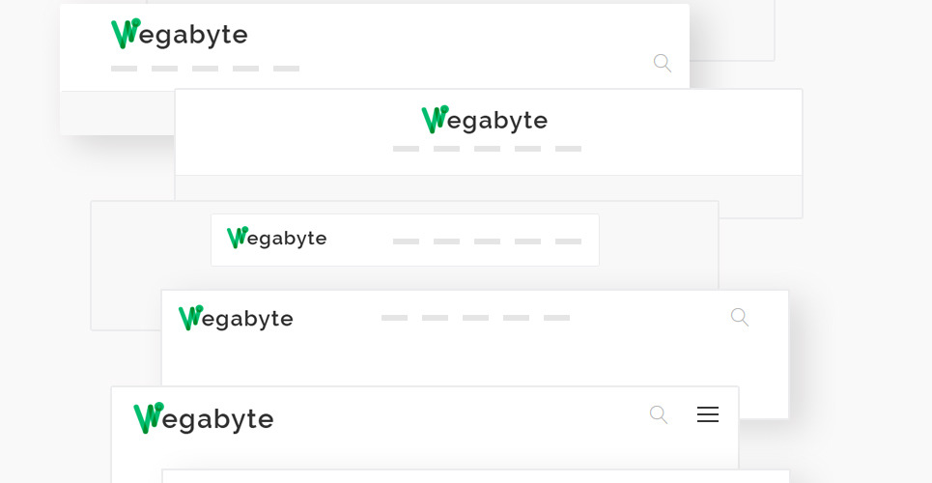Click the Wegabyte logo left of the fourth header's menu
Viewport: 932px width, 483px height.
click(236, 318)
